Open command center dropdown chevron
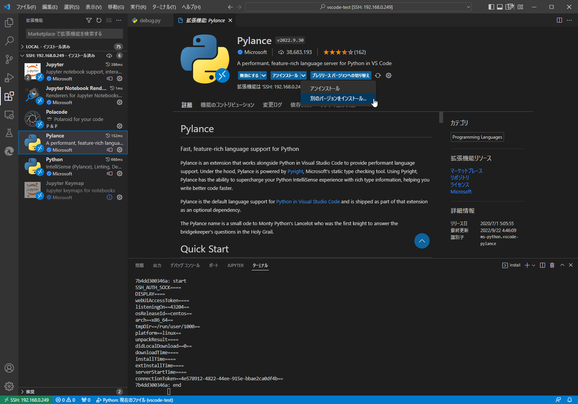The height and width of the screenshot is (404, 578). pyautogui.click(x=468, y=7)
